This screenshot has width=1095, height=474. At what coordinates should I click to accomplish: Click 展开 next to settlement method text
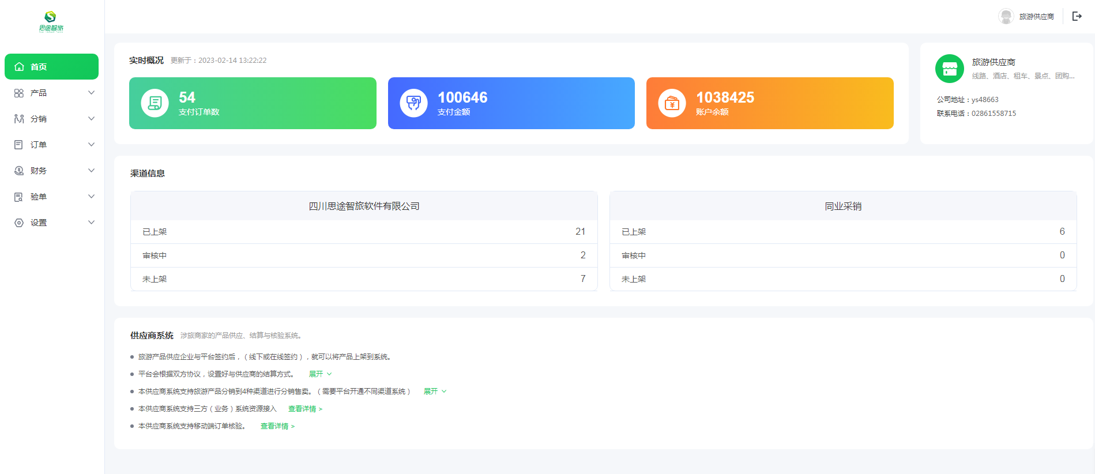[x=319, y=374]
